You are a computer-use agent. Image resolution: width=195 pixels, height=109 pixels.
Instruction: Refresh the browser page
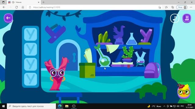point(16,7)
